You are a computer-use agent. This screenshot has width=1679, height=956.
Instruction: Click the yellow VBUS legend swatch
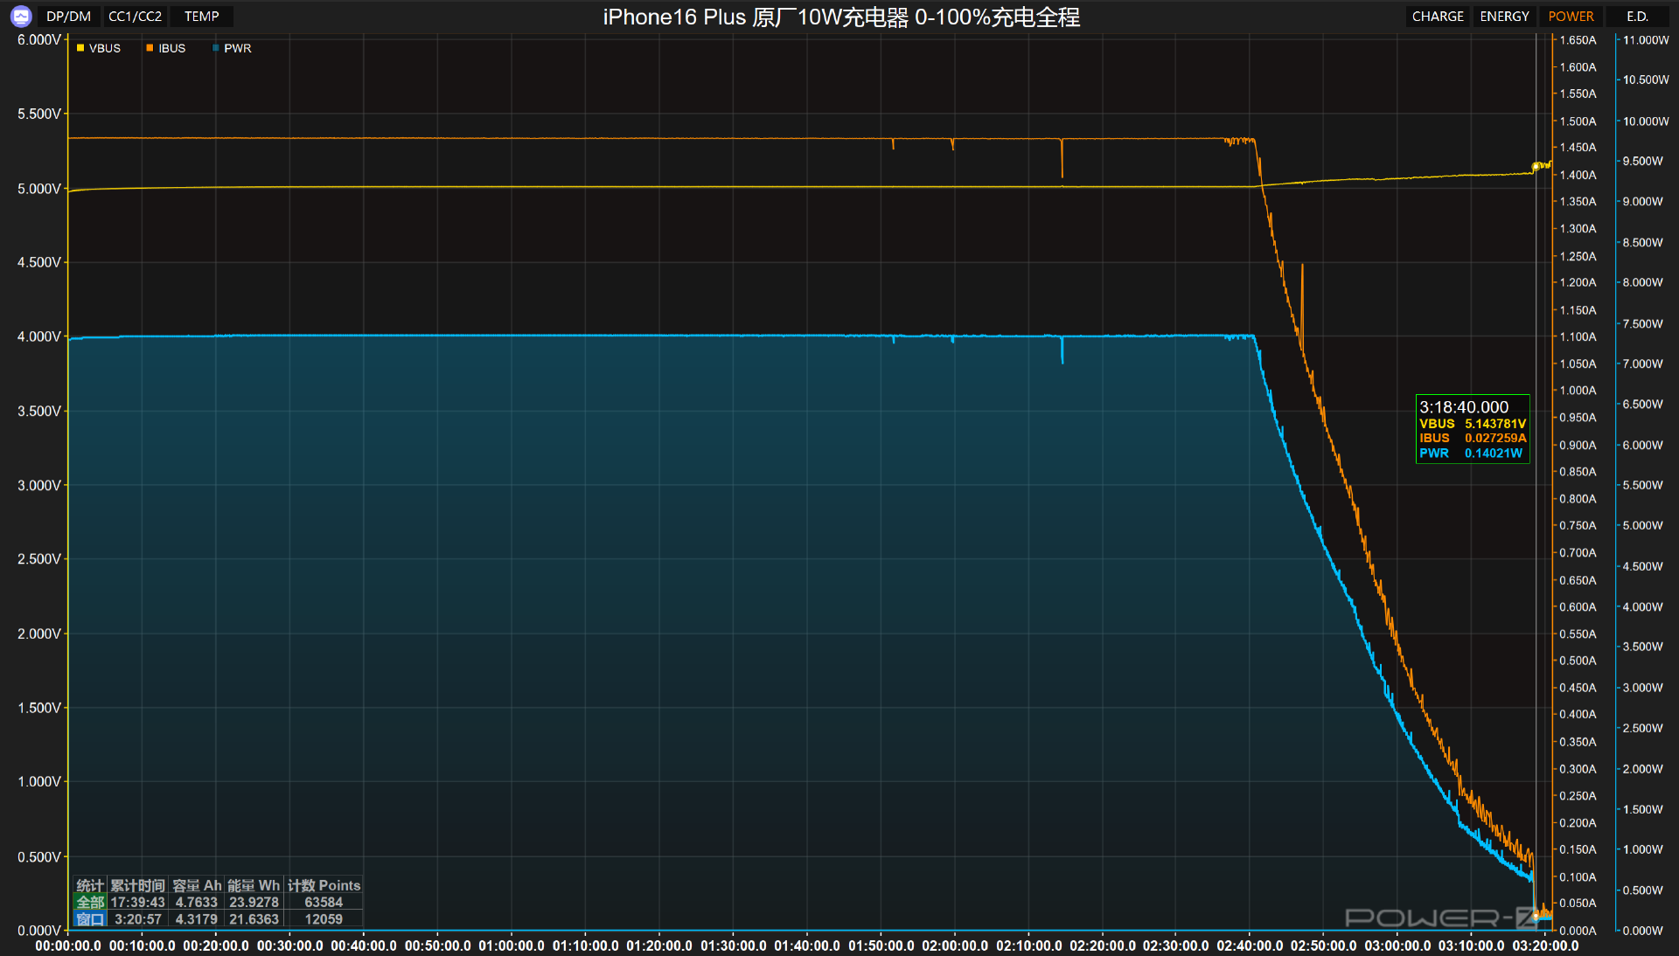click(80, 48)
